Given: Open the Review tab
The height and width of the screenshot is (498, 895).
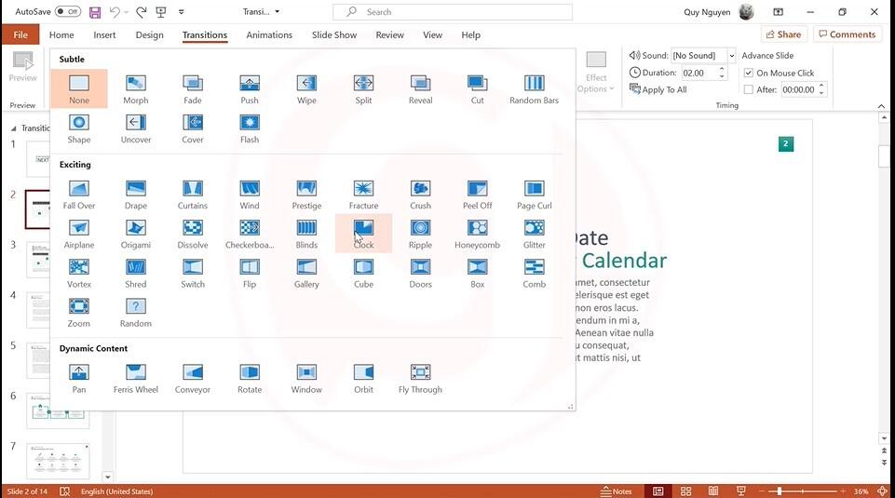Looking at the screenshot, I should click(390, 34).
